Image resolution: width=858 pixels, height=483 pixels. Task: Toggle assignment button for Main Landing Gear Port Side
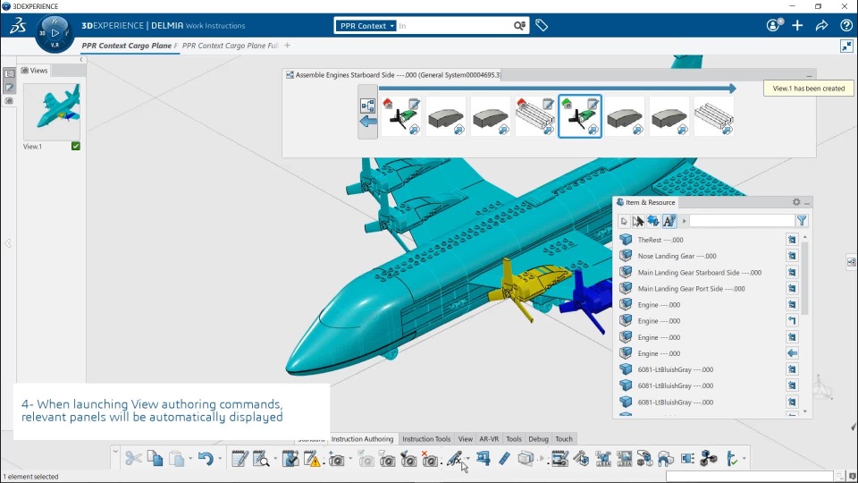792,289
